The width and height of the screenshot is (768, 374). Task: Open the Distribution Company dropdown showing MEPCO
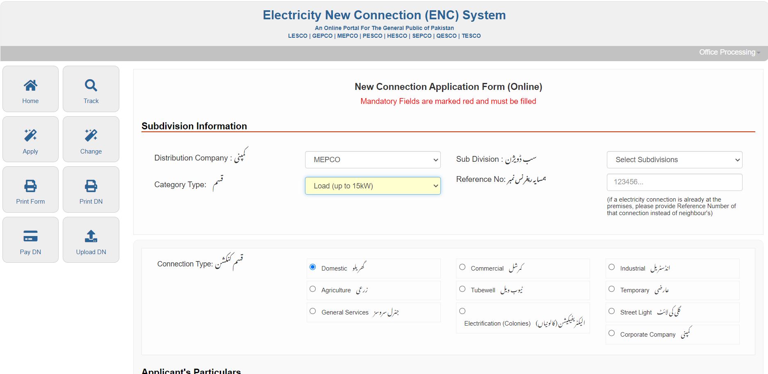coord(372,160)
